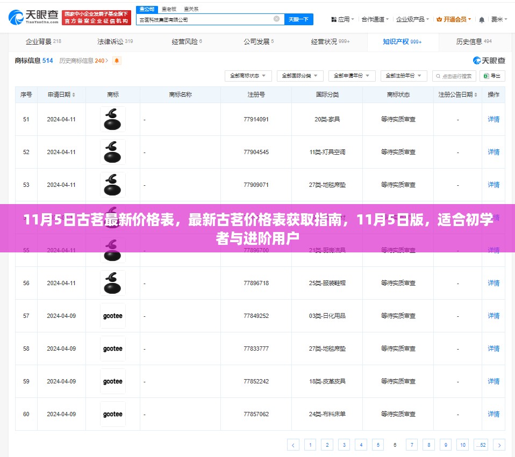Open 详情 link for row 51
Viewport: 515px width, 457px height.
pos(493,119)
